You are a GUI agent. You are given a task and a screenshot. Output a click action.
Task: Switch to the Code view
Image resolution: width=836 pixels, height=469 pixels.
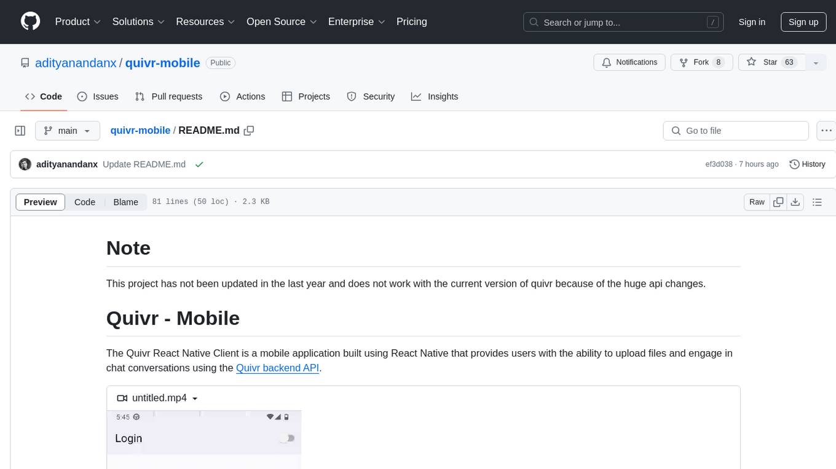pos(85,202)
